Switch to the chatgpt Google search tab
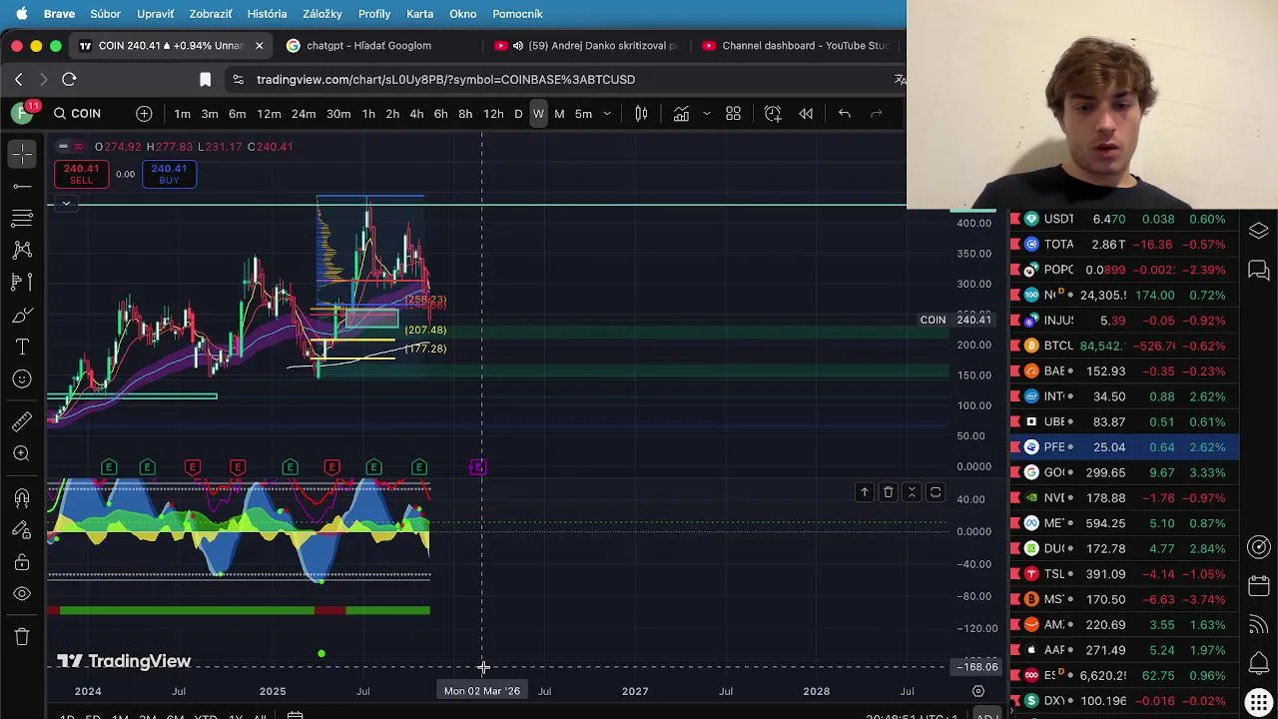Viewport: 1278px width, 719px height. tap(369, 46)
